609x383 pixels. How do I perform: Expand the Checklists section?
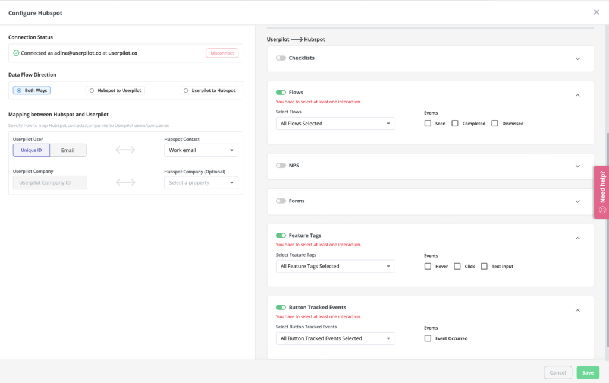click(x=577, y=59)
